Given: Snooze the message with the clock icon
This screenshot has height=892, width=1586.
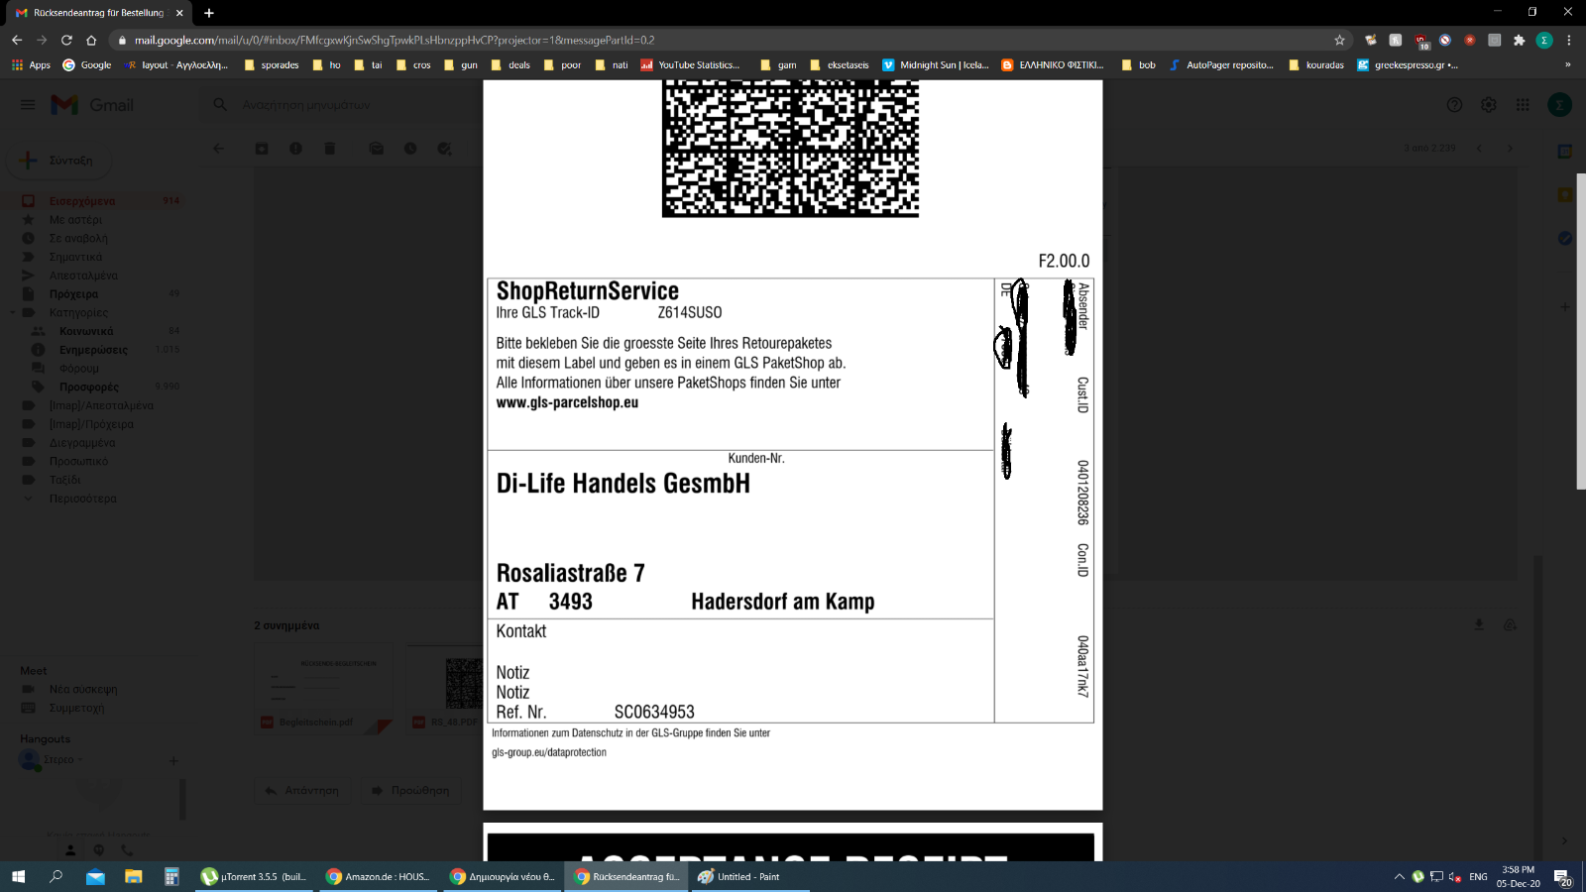Looking at the screenshot, I should point(410,148).
